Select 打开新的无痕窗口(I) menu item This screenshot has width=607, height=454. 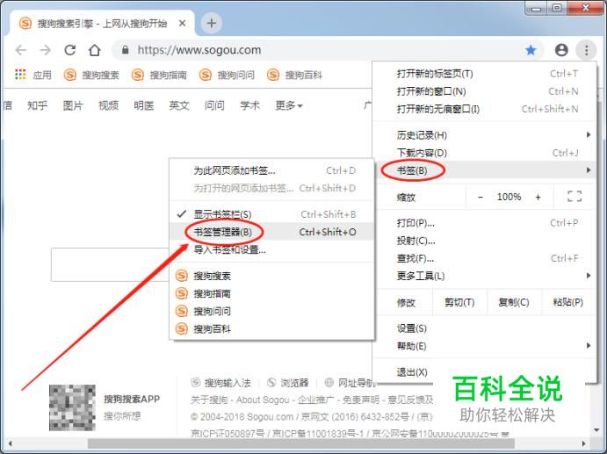coord(484,109)
